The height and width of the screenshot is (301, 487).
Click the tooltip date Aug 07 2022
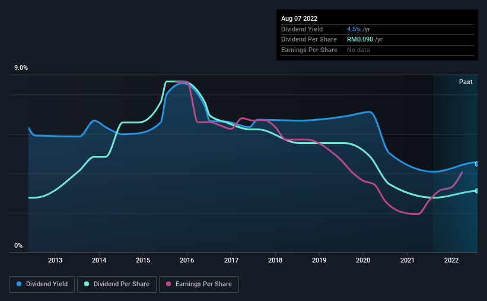click(x=299, y=18)
